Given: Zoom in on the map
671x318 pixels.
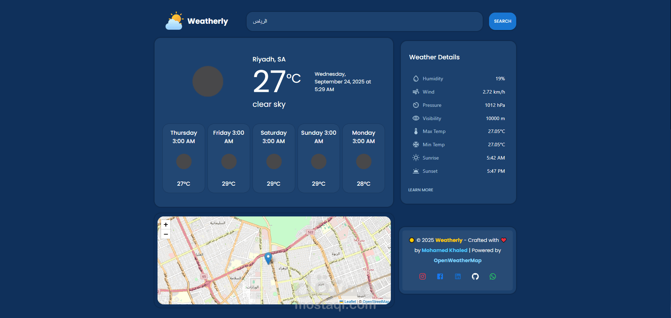Looking at the screenshot, I should [x=166, y=224].
